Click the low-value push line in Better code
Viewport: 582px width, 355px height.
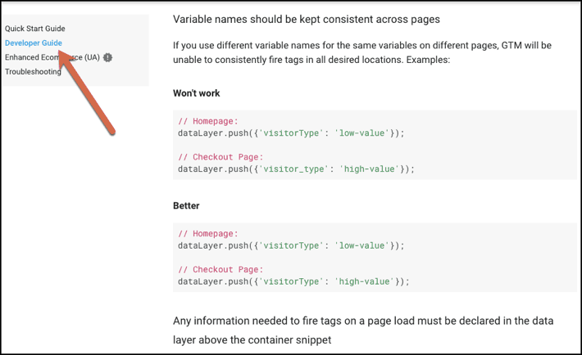(x=291, y=245)
